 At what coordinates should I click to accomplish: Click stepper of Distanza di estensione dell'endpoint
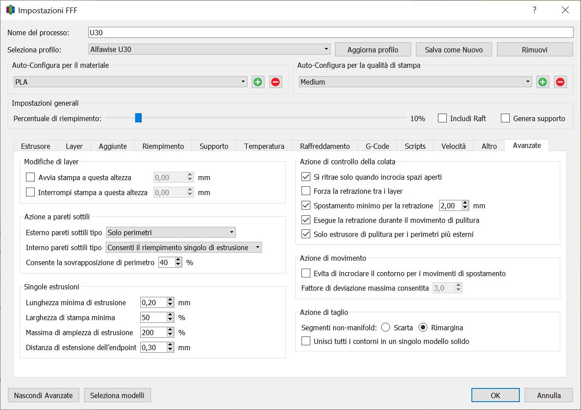(170, 347)
